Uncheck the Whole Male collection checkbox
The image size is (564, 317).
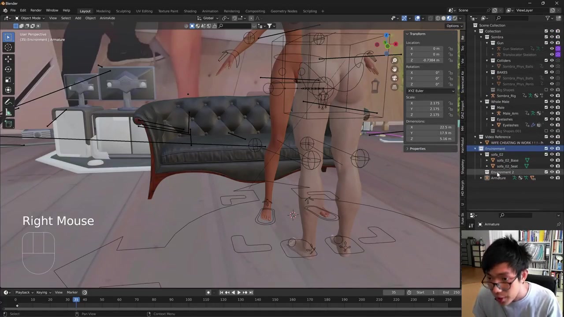546,102
